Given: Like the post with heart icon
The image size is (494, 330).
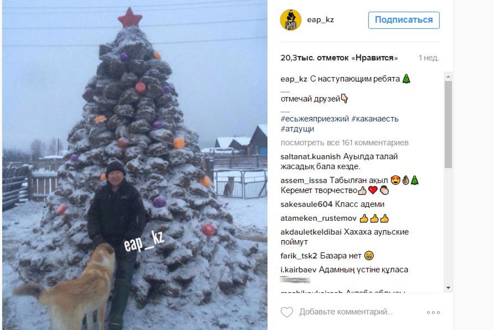Looking at the screenshot, I should click(287, 312).
